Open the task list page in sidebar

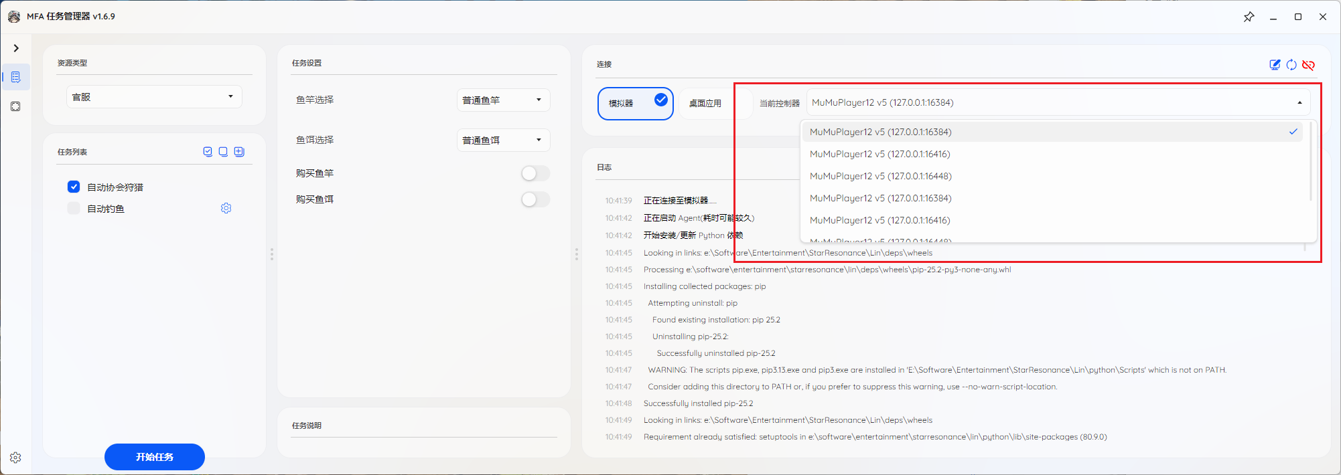coord(16,78)
